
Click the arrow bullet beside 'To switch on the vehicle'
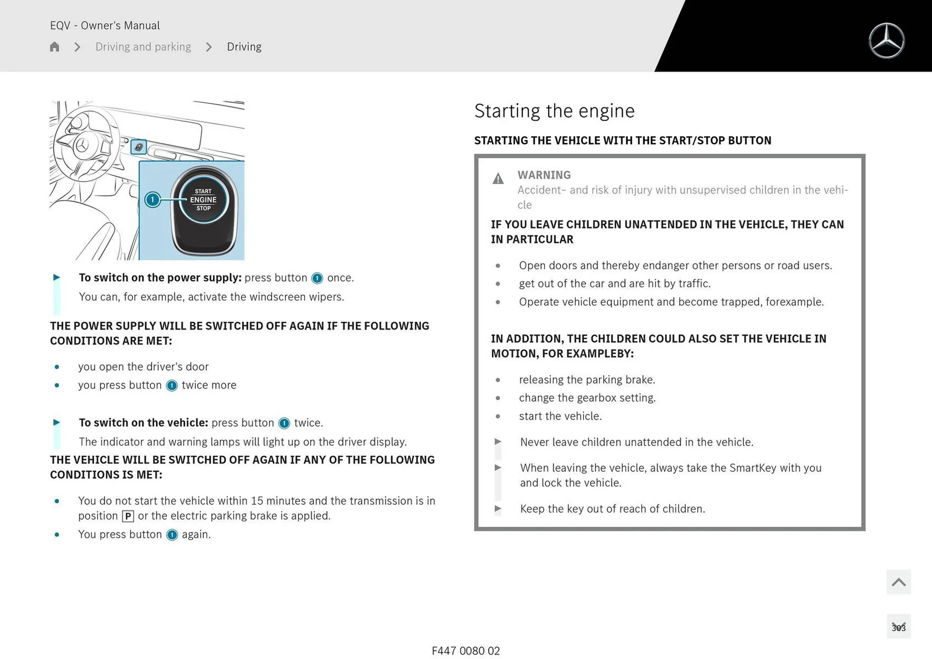57,422
